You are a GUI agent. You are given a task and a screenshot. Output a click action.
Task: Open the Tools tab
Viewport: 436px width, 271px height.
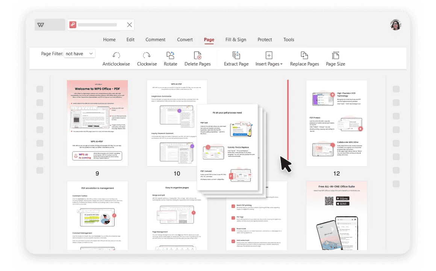289,39
